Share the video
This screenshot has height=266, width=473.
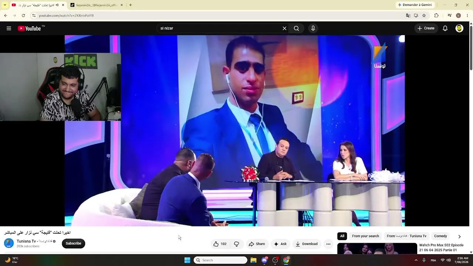257,244
